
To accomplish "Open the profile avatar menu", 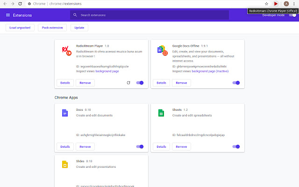I will [x=286, y=4].
